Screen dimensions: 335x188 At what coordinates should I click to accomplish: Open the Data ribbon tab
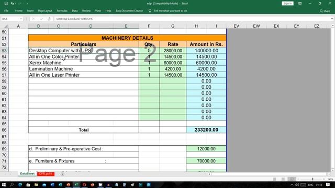(x=75, y=10)
